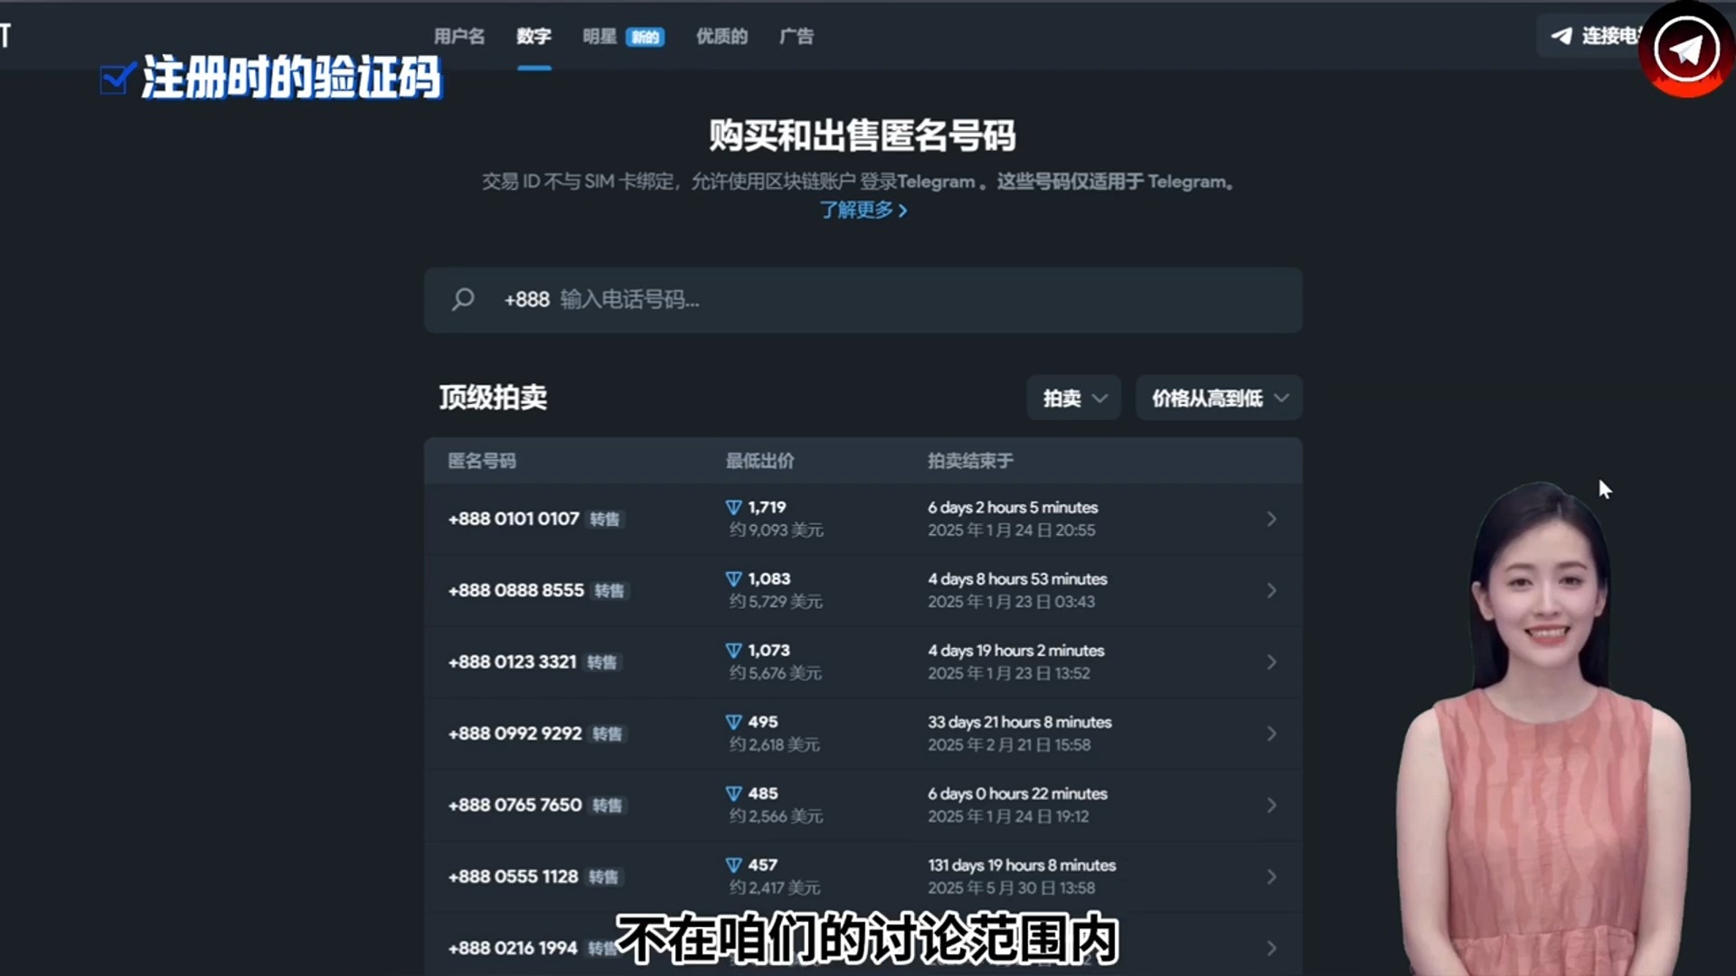Viewport: 1736px width, 976px height.
Task: Click the 约 2,417 美元 price
Action: click(775, 888)
